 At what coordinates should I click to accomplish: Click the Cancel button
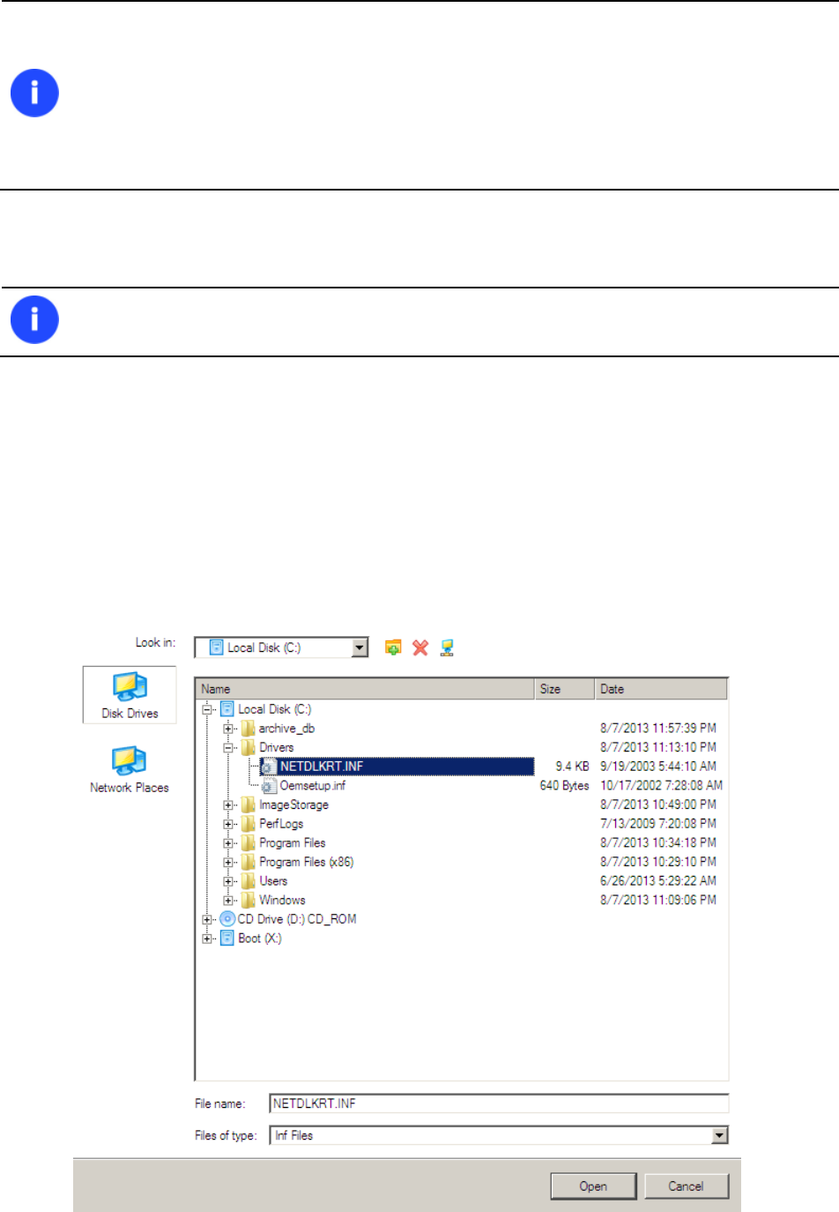click(x=686, y=1186)
